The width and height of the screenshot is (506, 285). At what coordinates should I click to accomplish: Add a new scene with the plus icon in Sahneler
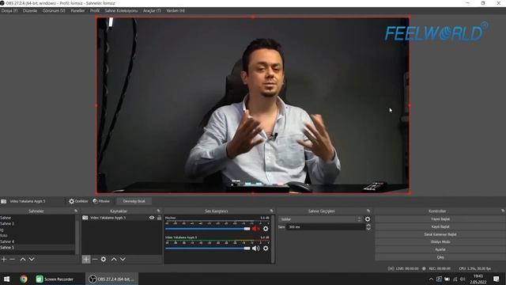coord(4,259)
